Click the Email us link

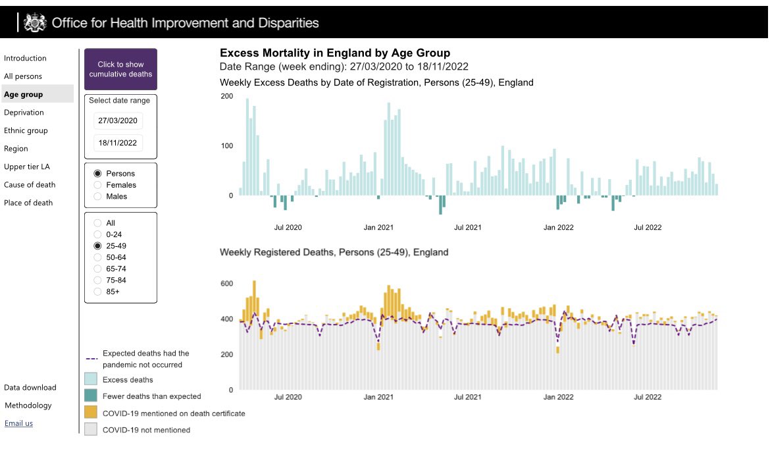[x=18, y=423]
